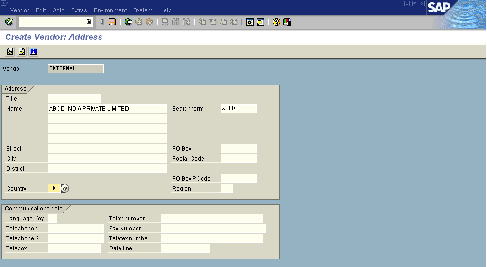Click the blue information icon
Viewport: 487px width, 267px height.
point(33,51)
